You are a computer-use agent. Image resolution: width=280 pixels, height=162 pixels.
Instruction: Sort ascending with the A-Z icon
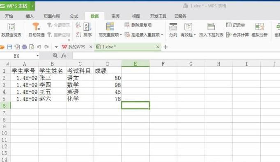click(x=78, y=25)
